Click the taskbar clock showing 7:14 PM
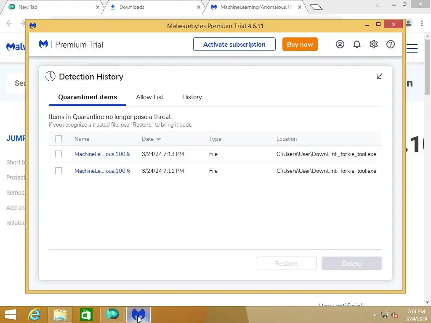The image size is (431, 323). tap(416, 315)
